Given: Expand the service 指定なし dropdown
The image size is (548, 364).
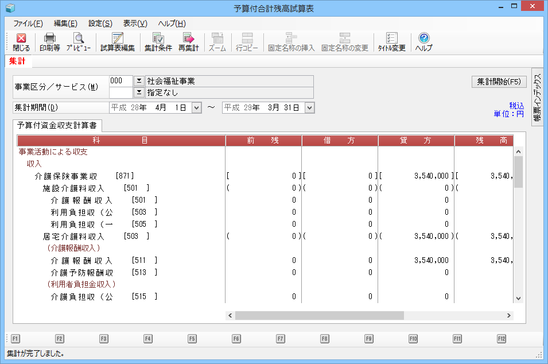Looking at the screenshot, I should [139, 92].
